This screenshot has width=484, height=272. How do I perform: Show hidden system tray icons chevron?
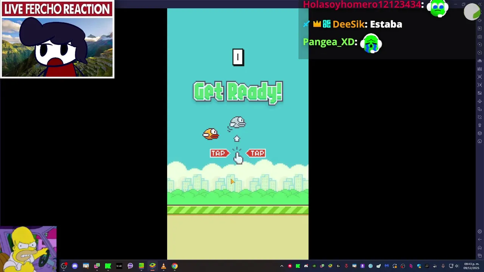tap(282, 266)
